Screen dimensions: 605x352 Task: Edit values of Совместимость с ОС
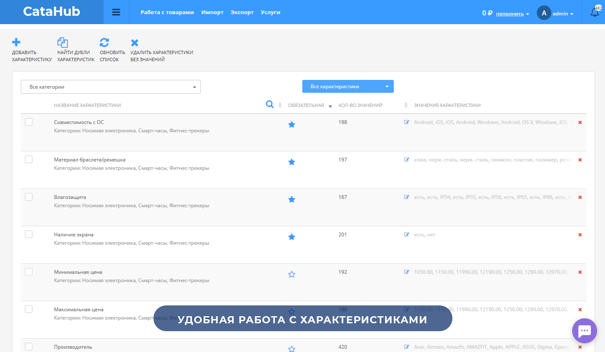(407, 122)
